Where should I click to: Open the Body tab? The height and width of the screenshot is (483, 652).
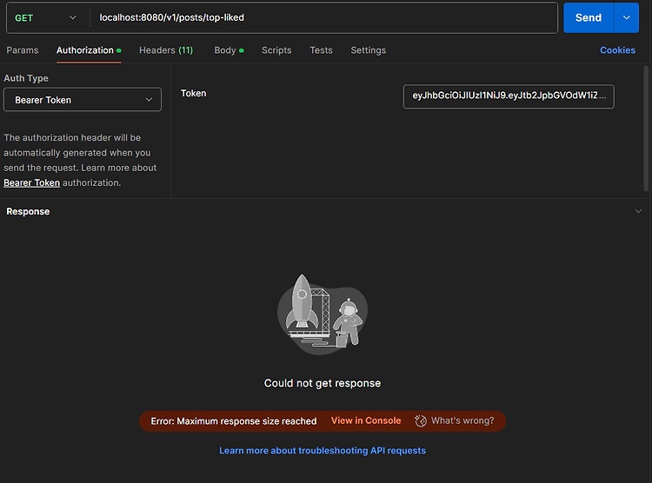pos(229,50)
